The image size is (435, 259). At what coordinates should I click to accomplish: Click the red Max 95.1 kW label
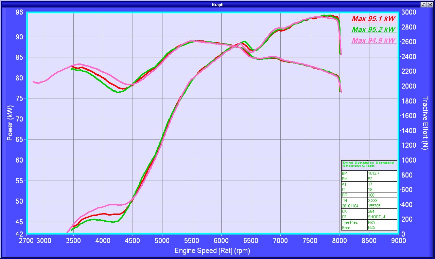click(373, 19)
